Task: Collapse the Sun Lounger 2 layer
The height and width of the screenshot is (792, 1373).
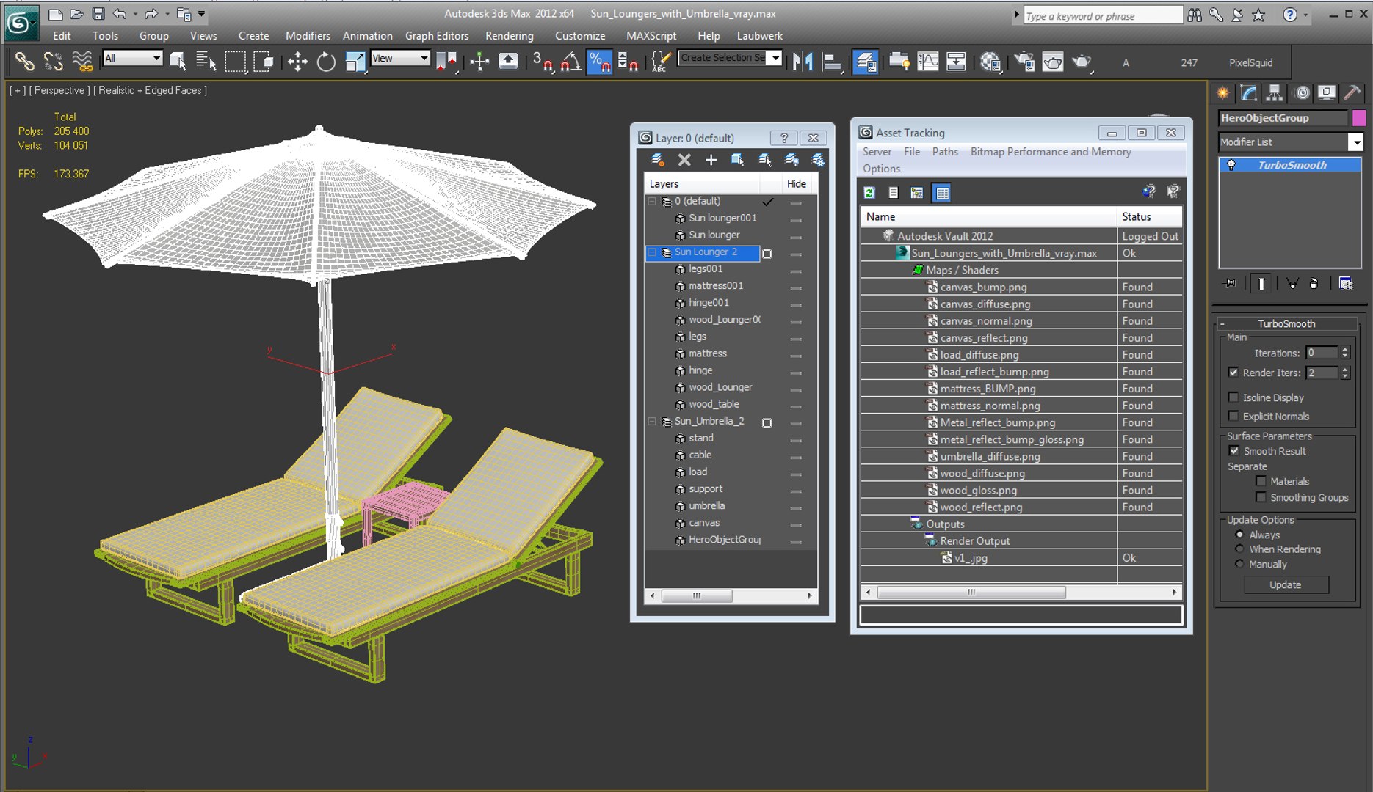Action: click(652, 252)
